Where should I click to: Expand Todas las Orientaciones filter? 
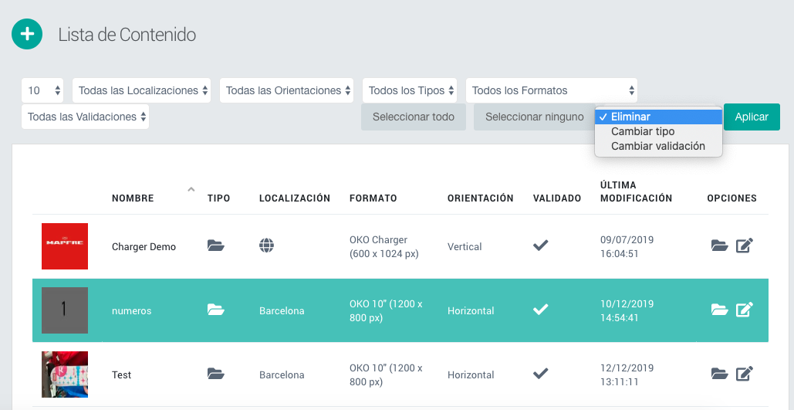pyautogui.click(x=286, y=90)
